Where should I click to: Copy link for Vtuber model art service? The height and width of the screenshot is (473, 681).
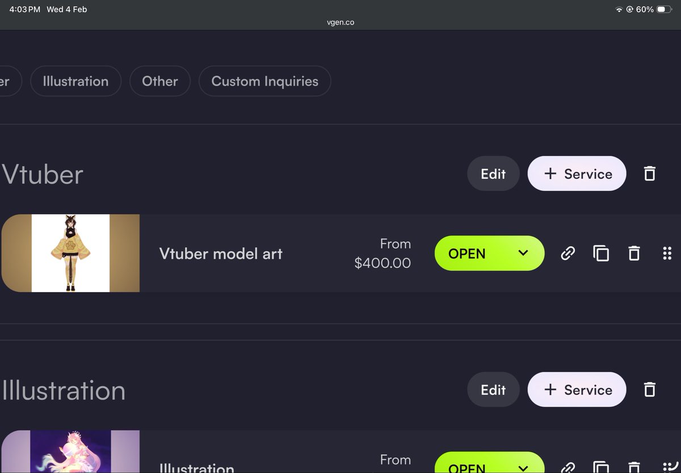[x=567, y=253]
